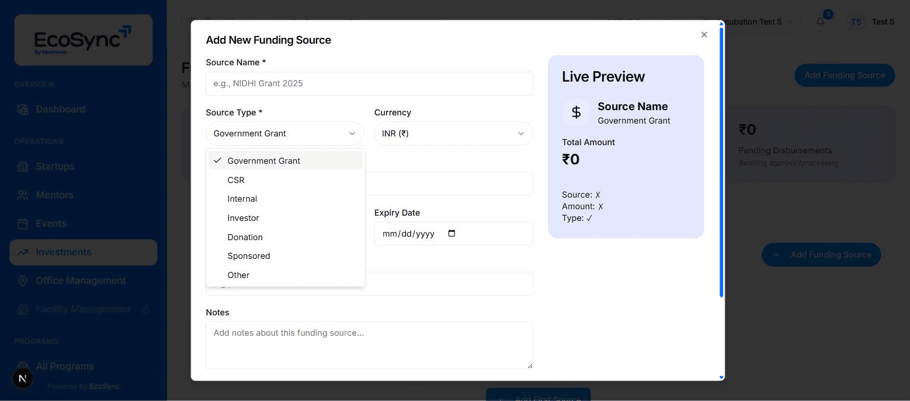Click the Live Preview heading
910x401 pixels.
603,76
